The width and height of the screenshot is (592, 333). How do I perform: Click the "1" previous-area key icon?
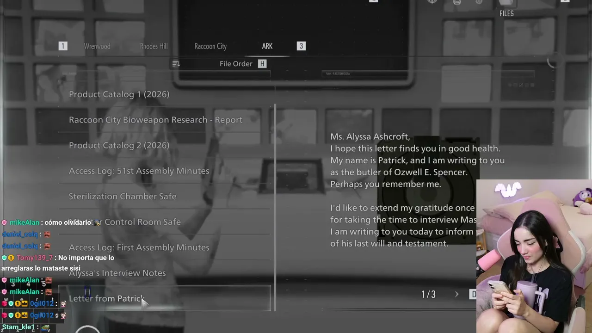63,46
